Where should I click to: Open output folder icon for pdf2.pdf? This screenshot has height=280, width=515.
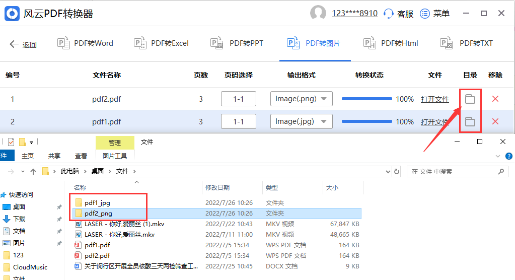point(470,99)
